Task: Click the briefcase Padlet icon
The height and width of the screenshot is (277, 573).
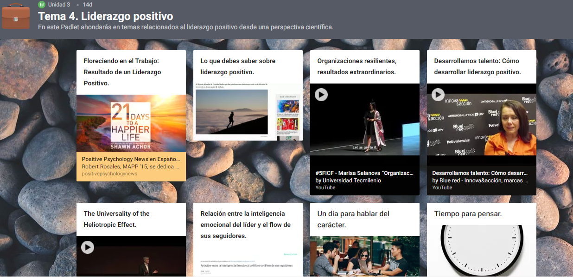Action: (x=15, y=17)
